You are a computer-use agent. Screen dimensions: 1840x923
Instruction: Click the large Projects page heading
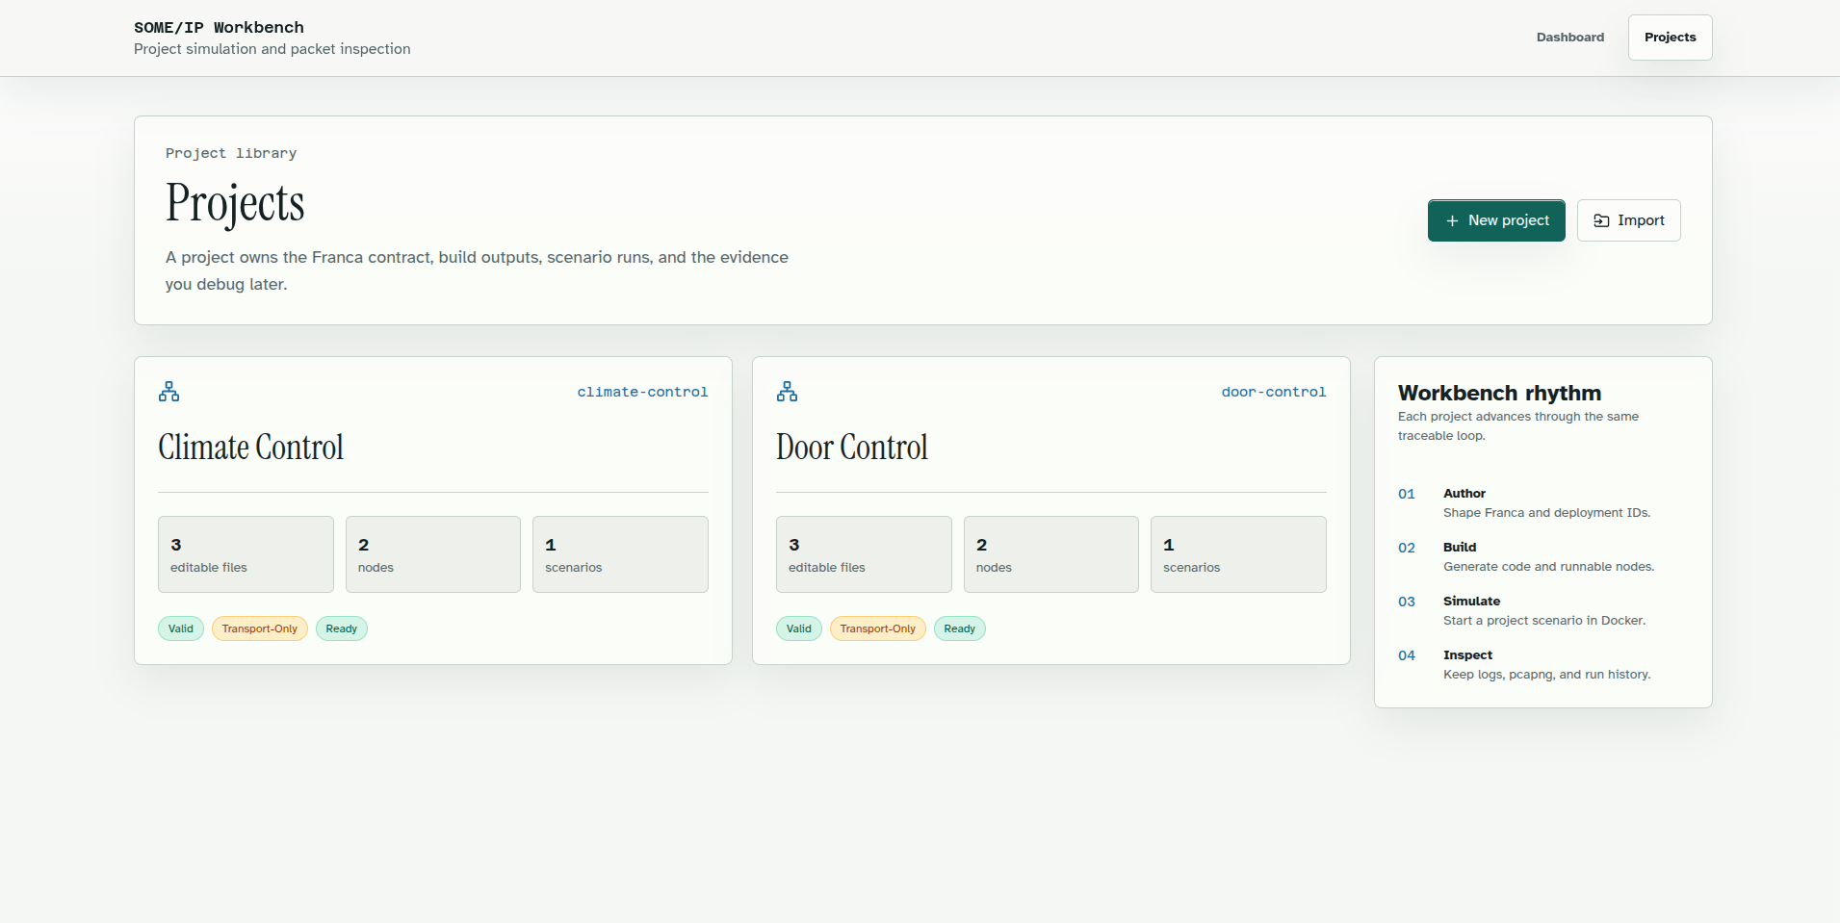coord(235,203)
